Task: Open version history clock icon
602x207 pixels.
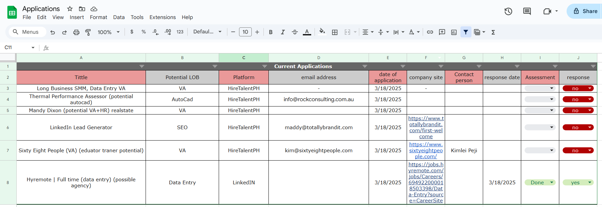Action: [508, 11]
